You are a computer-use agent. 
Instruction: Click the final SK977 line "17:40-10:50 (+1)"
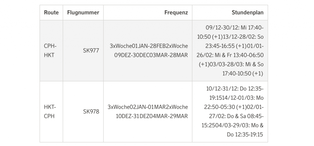pos(243,74)
